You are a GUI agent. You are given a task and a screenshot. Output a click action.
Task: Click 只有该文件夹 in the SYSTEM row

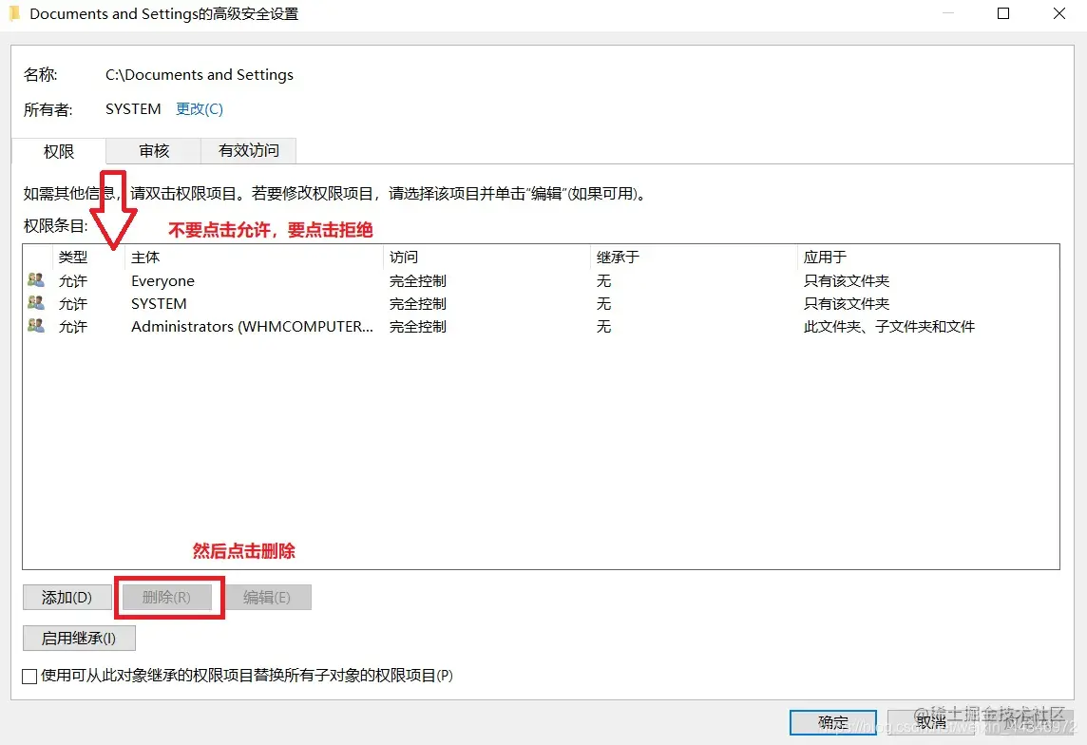click(x=847, y=303)
